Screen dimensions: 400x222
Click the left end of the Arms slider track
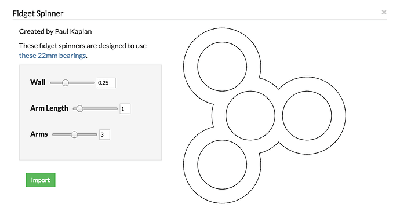click(53, 134)
